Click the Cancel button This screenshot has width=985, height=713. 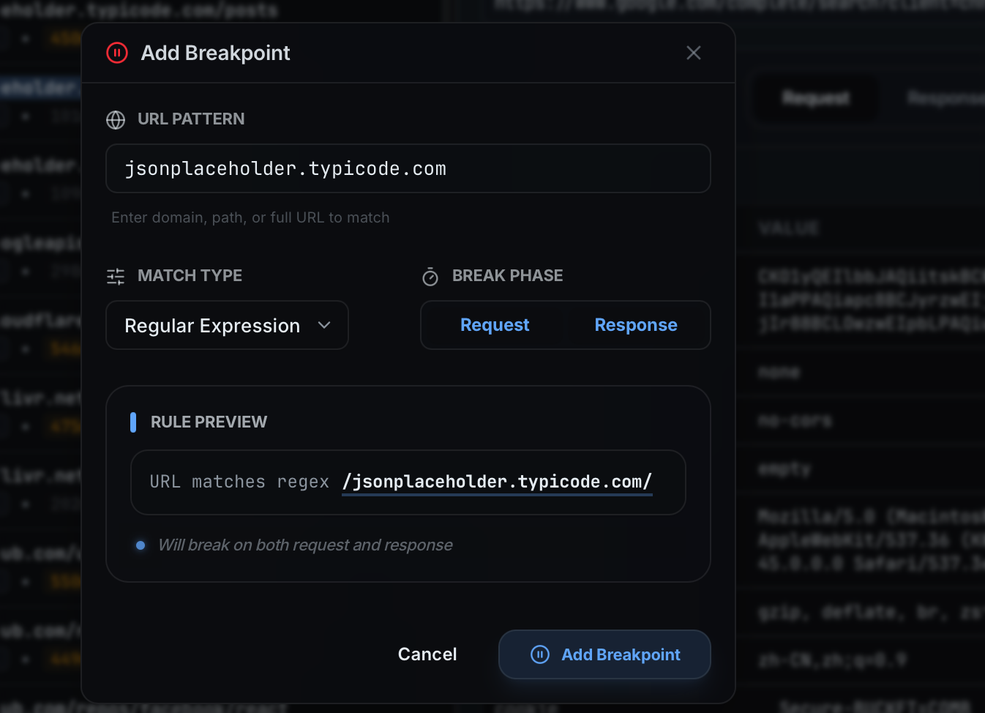click(x=427, y=654)
